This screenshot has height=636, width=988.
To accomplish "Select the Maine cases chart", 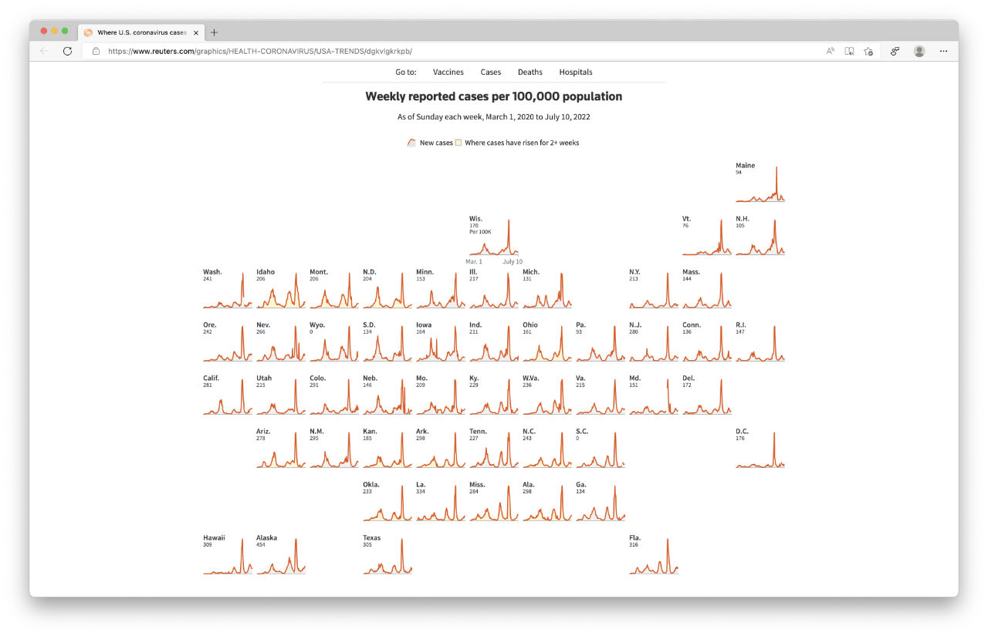I will (x=760, y=183).
